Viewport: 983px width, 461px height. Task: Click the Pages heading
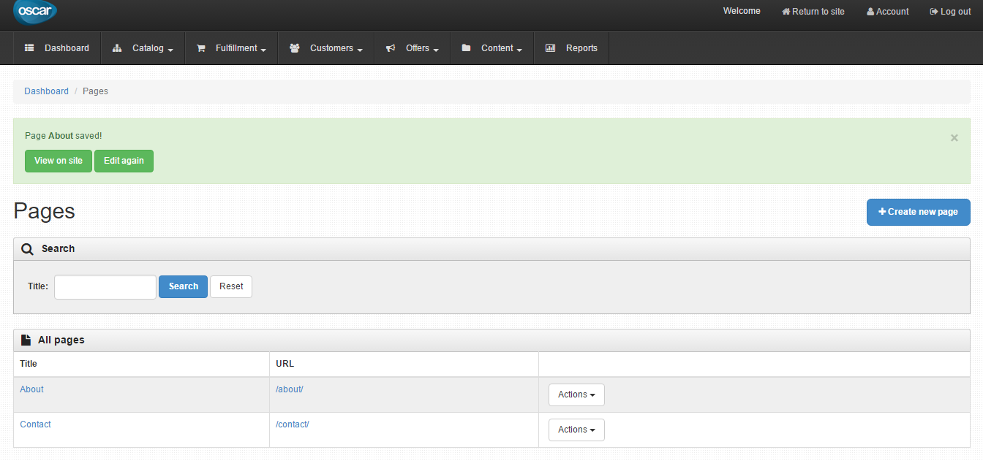pos(44,211)
